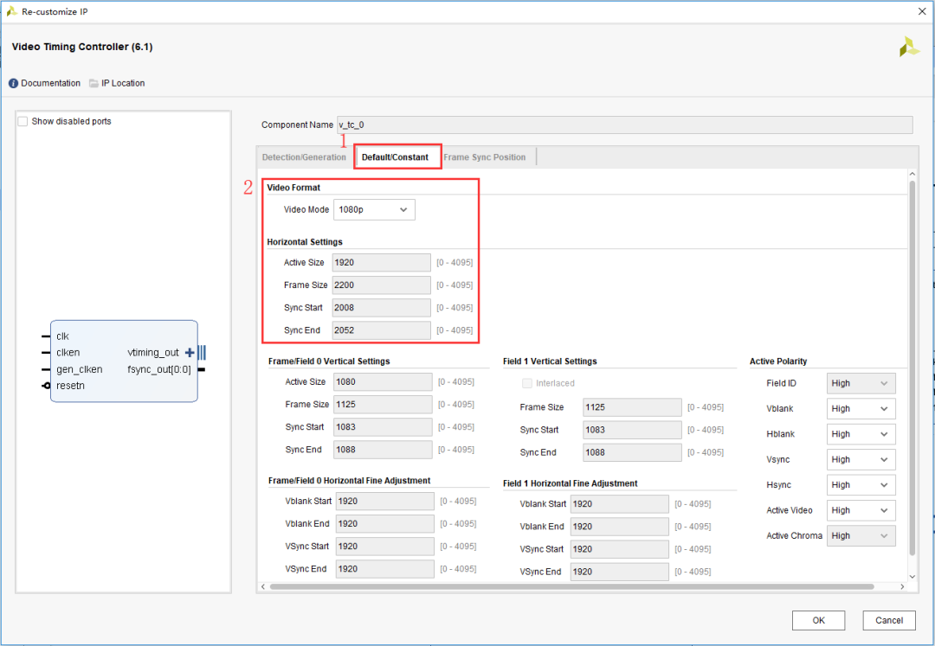Click the Documentation info icon
935x646 pixels.
click(x=14, y=84)
